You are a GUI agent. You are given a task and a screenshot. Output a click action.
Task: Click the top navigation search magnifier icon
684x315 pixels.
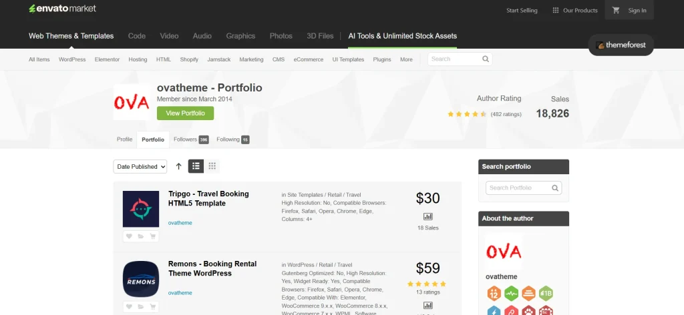(486, 59)
